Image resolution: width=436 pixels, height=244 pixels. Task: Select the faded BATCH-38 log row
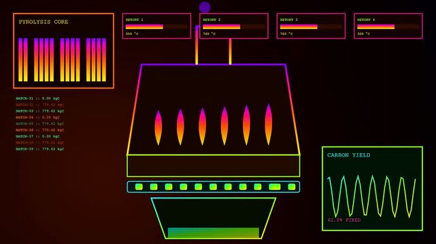pos(39,142)
